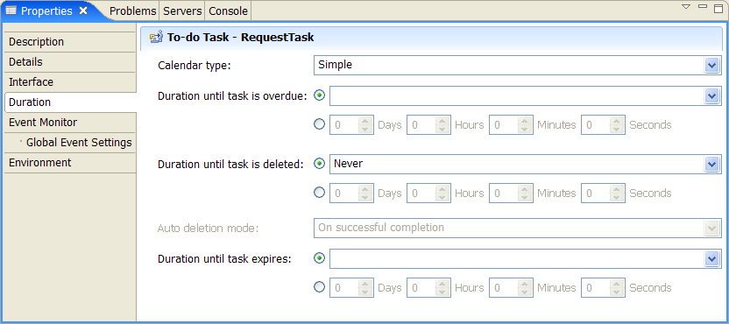Switch to the Problems tab
729x324 pixels.
point(132,11)
